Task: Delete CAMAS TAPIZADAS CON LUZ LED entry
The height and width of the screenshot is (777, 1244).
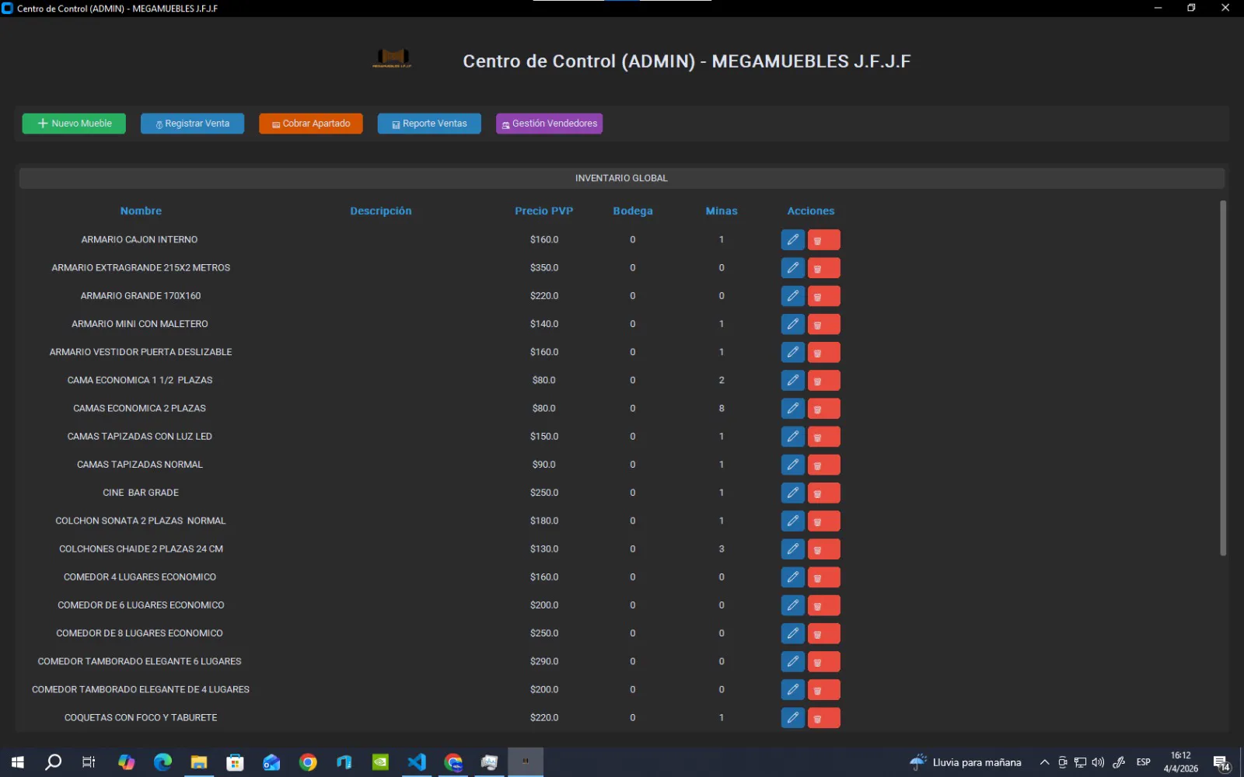Action: click(824, 436)
